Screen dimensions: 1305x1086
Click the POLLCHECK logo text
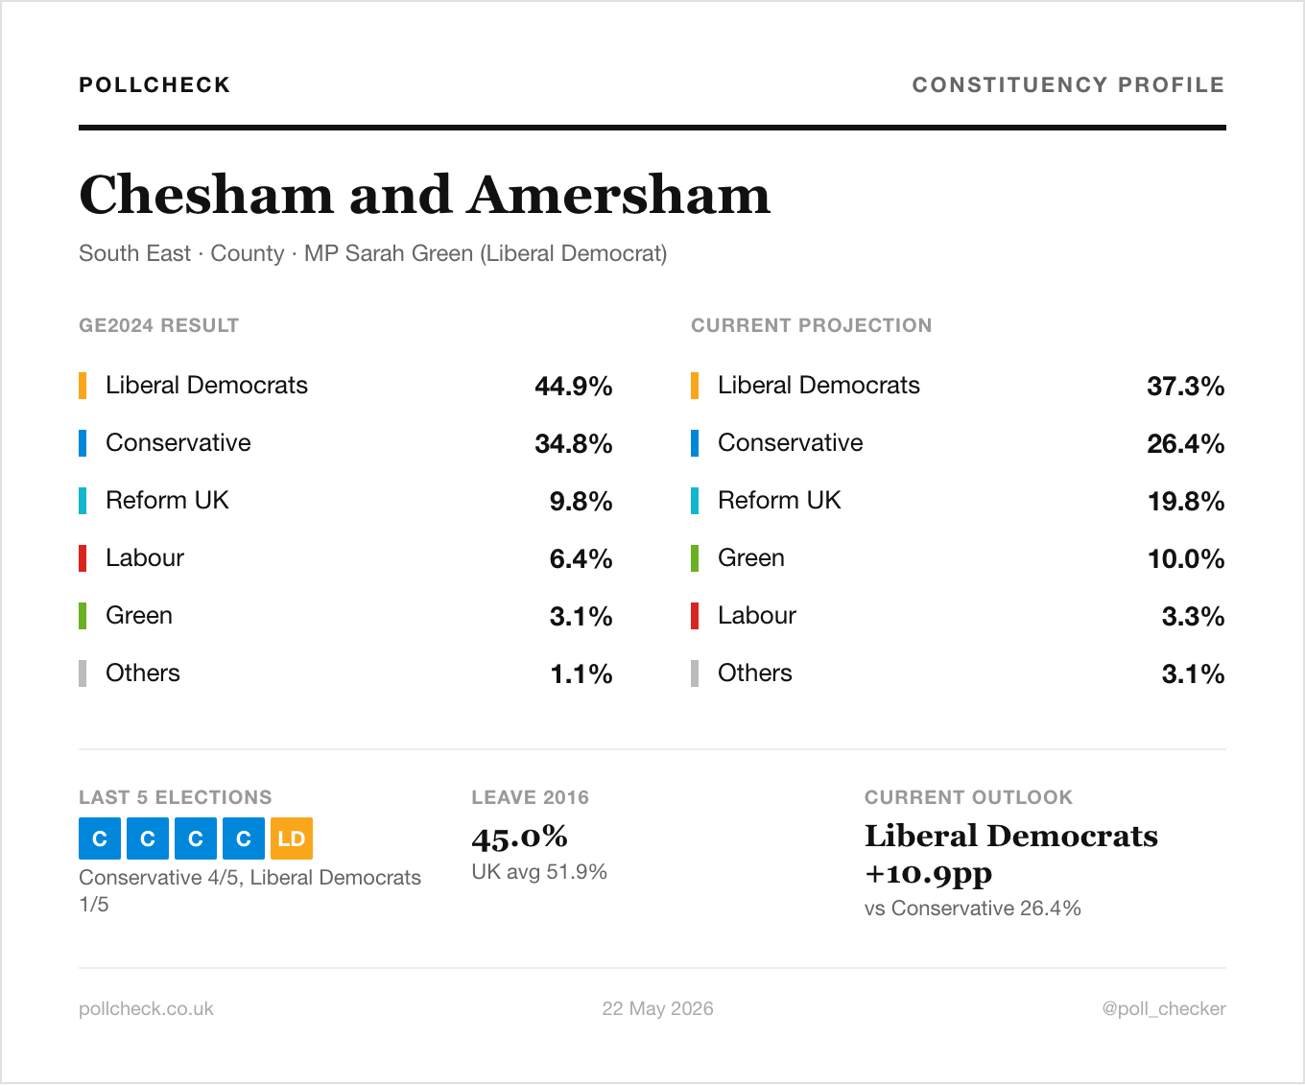[x=154, y=85]
